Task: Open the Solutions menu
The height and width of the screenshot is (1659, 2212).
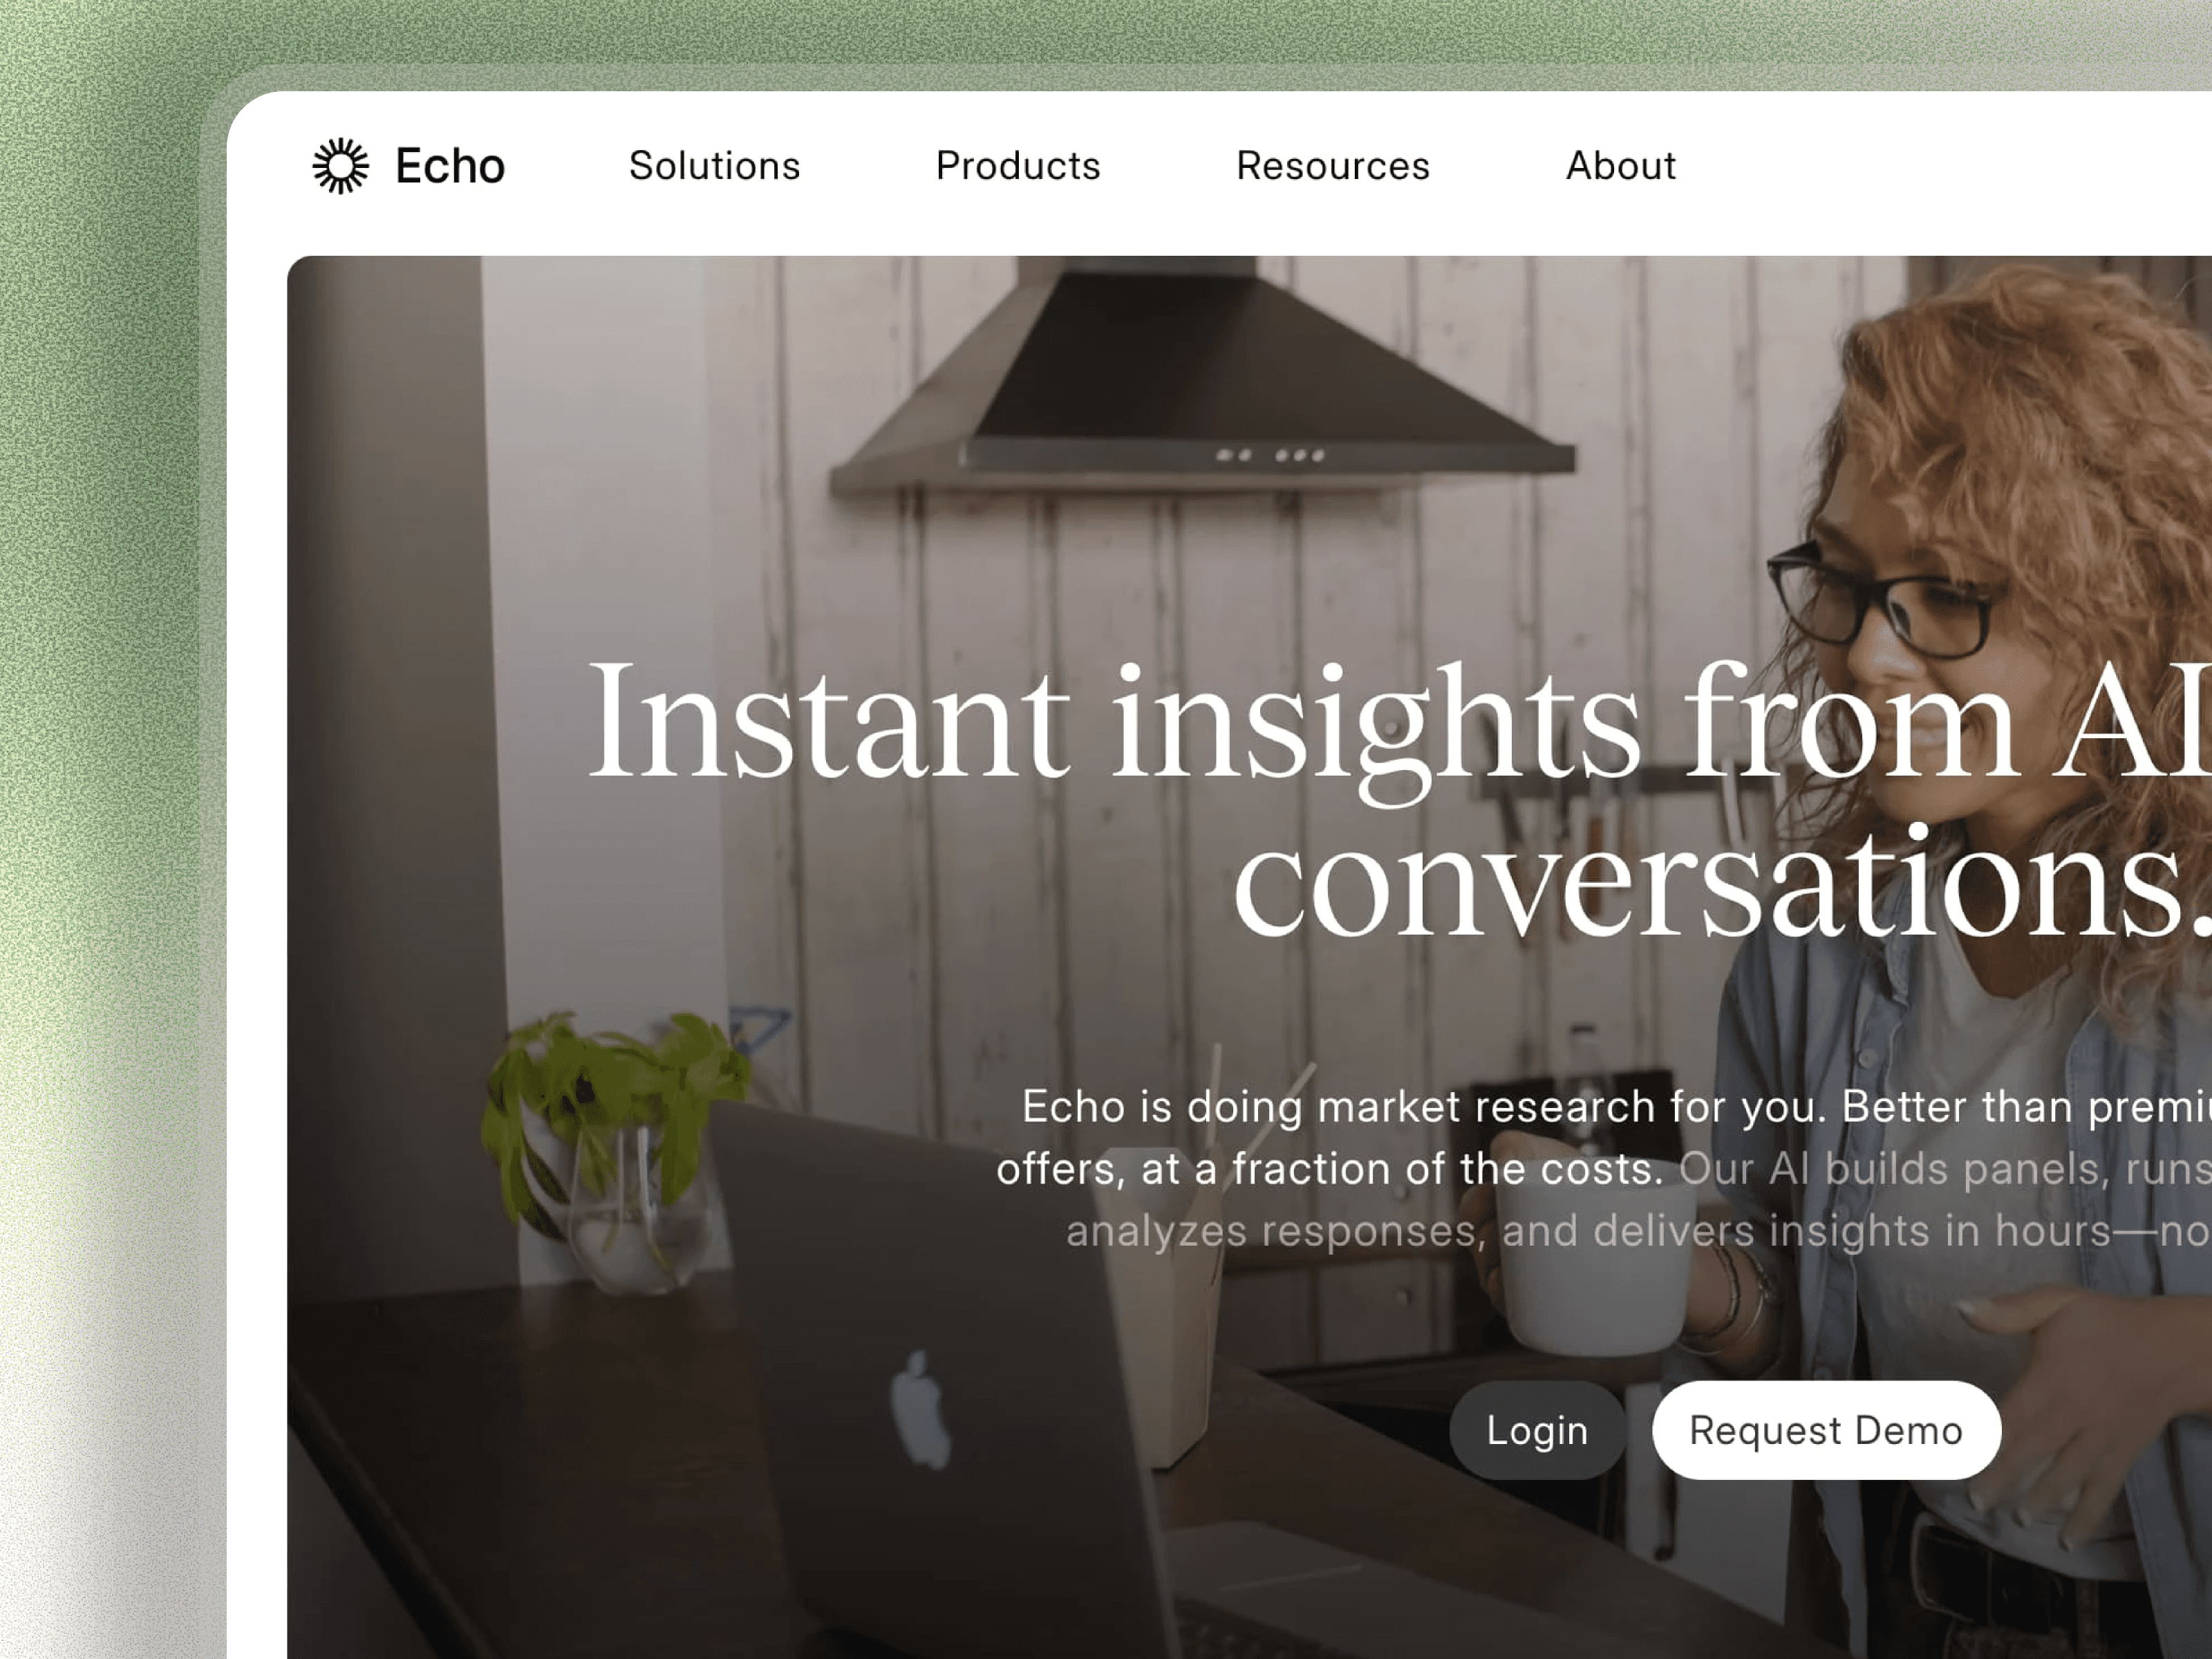Action: 714,166
